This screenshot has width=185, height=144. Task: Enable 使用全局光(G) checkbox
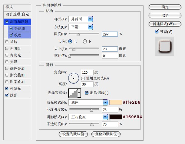click(x=83, y=78)
